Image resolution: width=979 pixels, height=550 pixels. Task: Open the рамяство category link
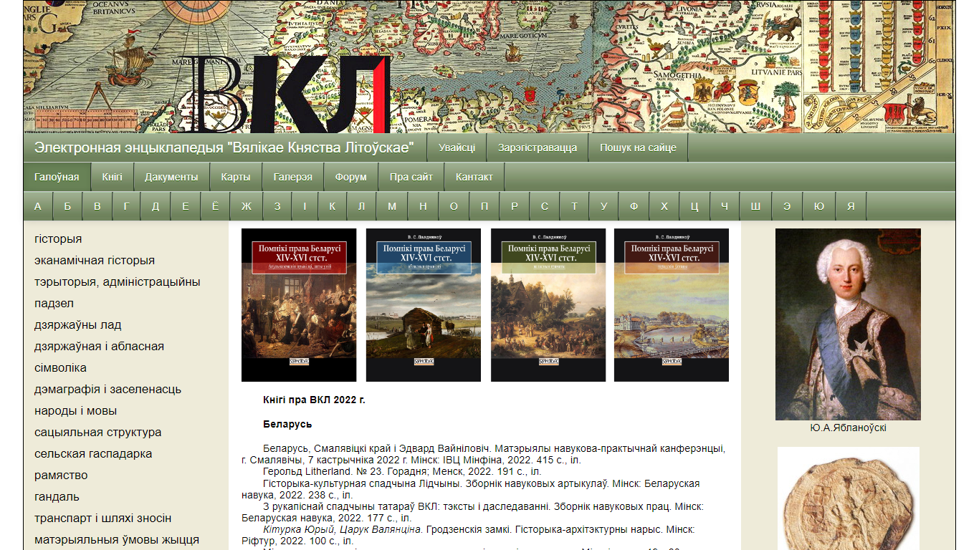[x=61, y=476]
